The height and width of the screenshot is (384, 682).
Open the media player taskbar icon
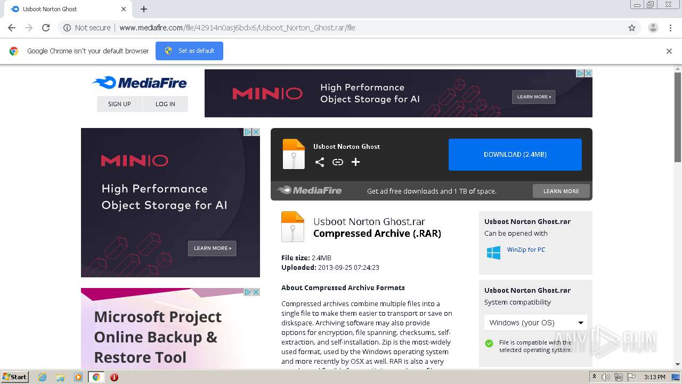[78, 377]
